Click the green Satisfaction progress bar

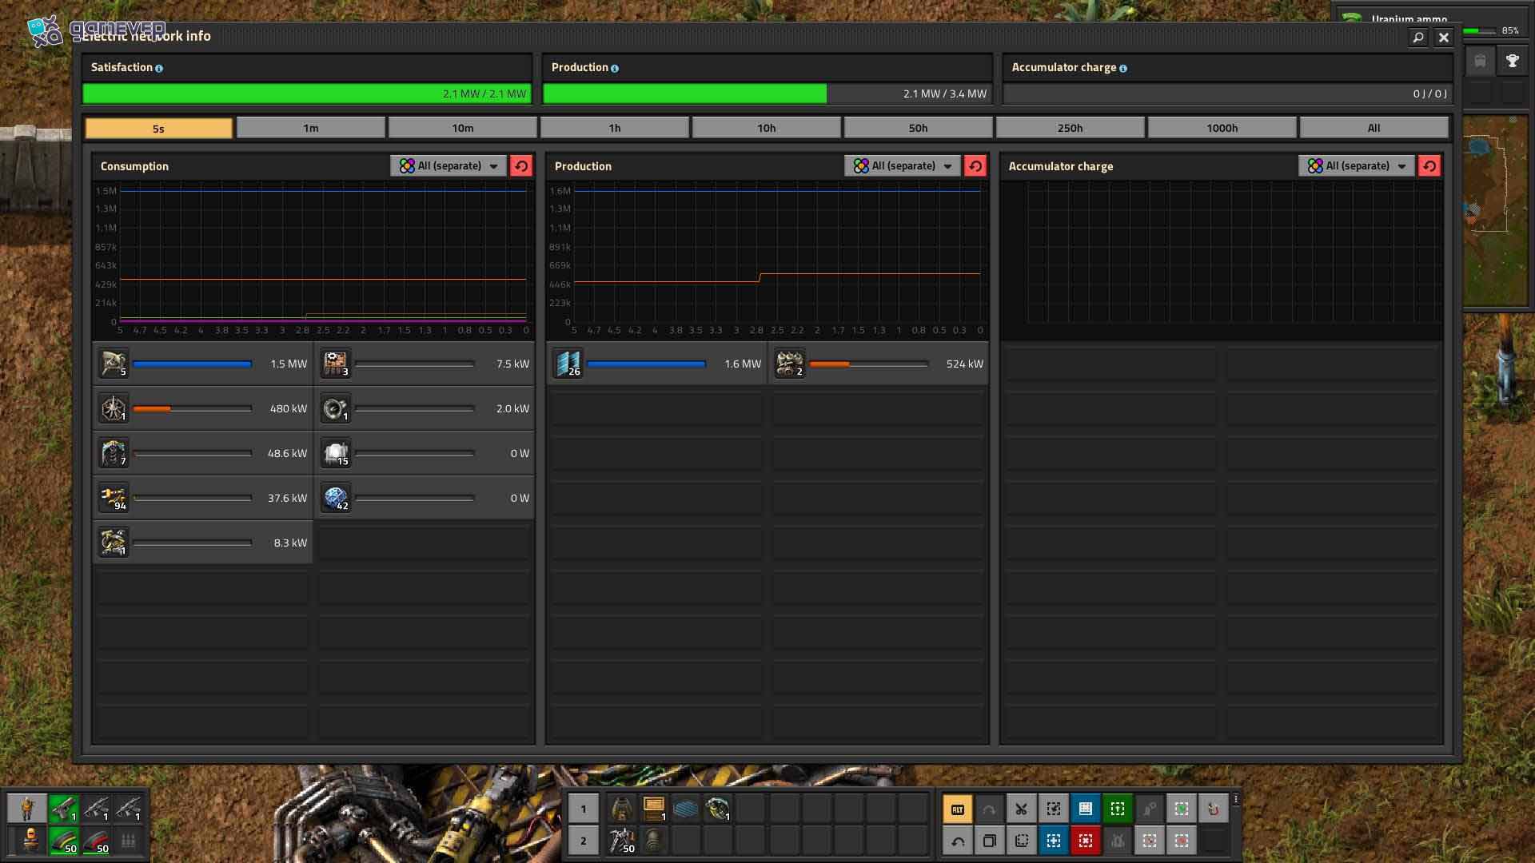point(307,93)
